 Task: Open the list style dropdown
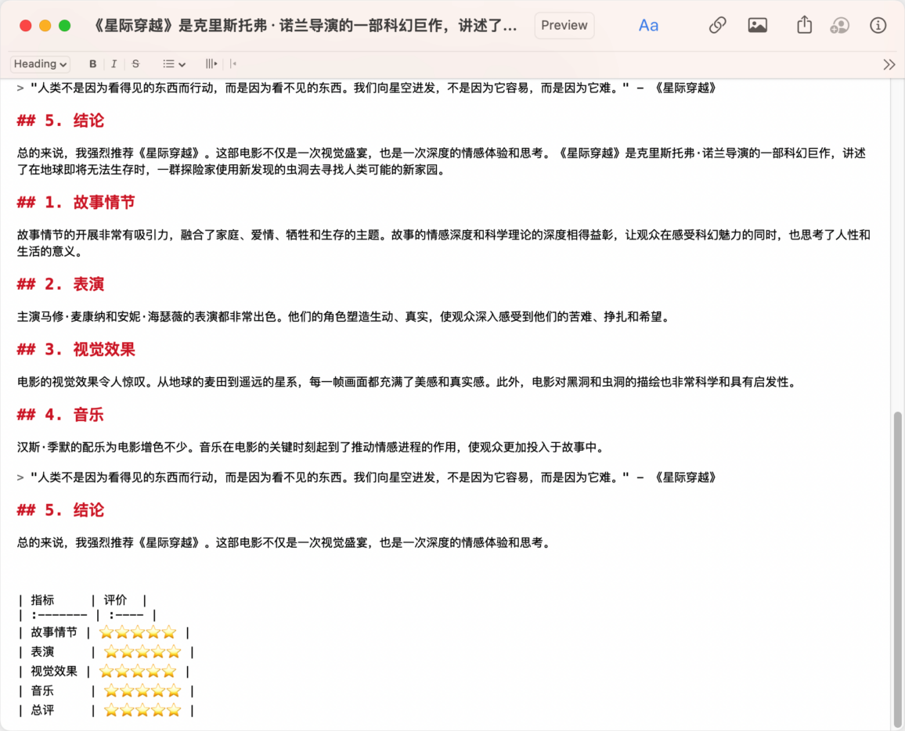click(x=174, y=64)
